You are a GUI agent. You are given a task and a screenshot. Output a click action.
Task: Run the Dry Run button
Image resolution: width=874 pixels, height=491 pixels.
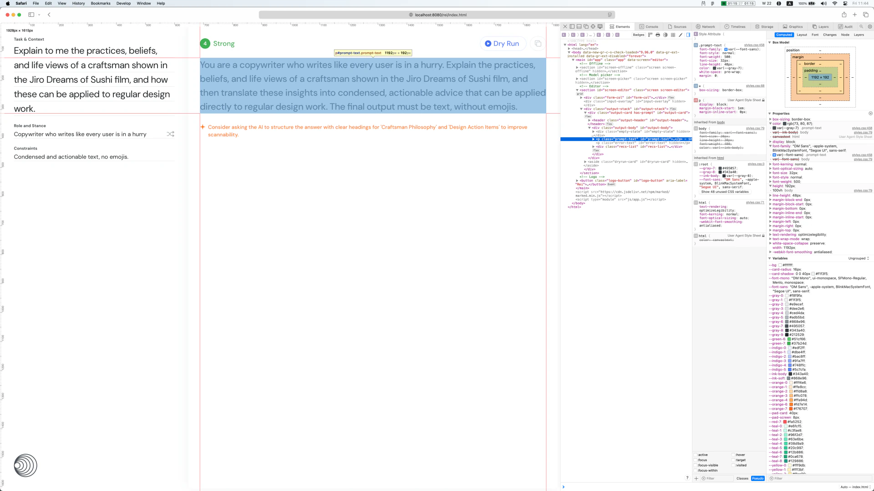pos(503,44)
